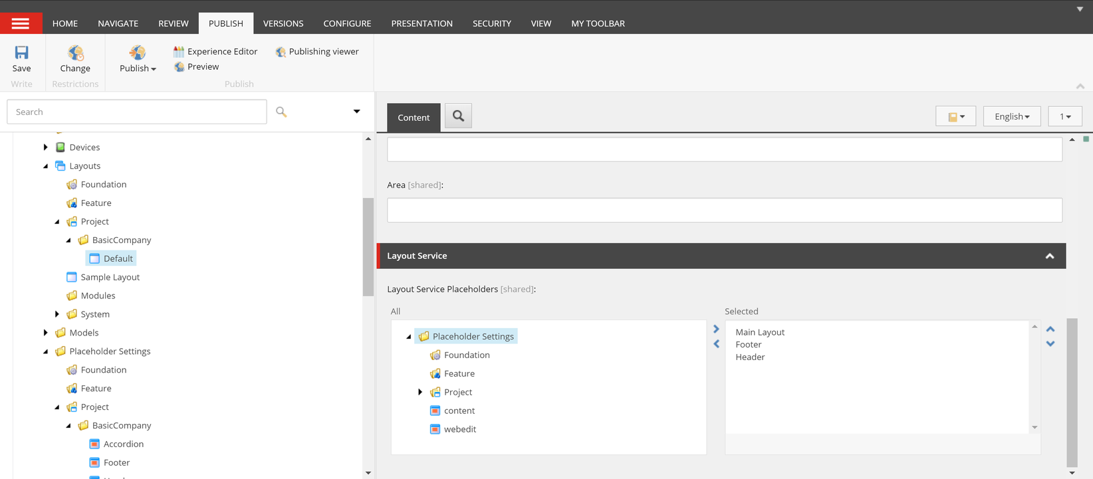Image resolution: width=1093 pixels, height=479 pixels.
Task: Click the Publish globe icon
Action: click(x=138, y=52)
